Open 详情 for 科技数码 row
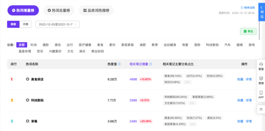 pyautogui.click(x=249, y=100)
